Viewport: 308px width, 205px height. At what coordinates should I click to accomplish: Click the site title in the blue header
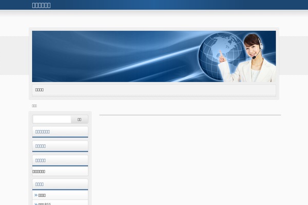tap(41, 5)
